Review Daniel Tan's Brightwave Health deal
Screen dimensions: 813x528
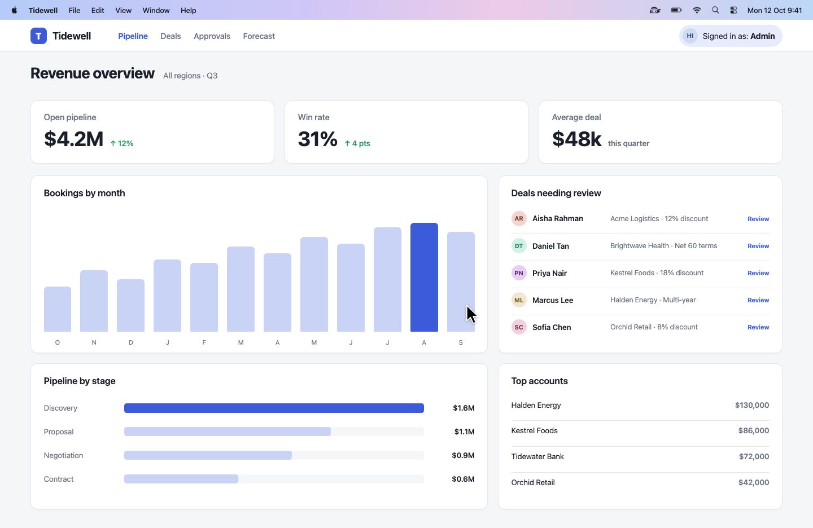tap(758, 246)
